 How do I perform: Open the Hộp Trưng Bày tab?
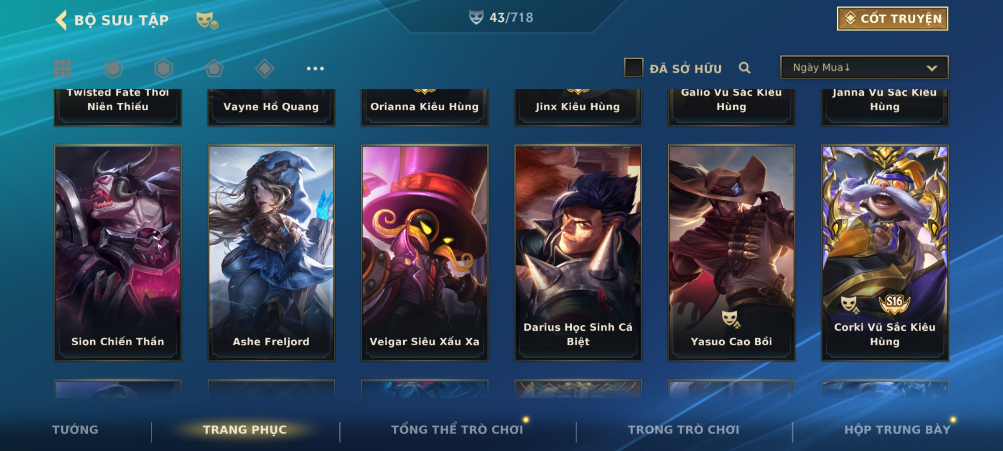[897, 430]
